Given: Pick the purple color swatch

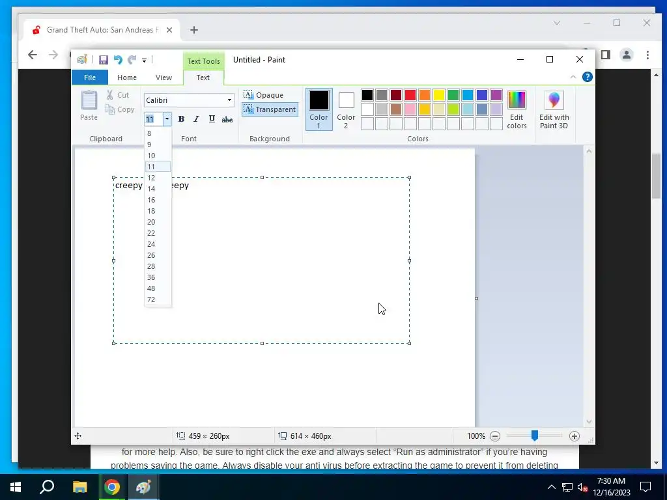Looking at the screenshot, I should click(x=496, y=95).
